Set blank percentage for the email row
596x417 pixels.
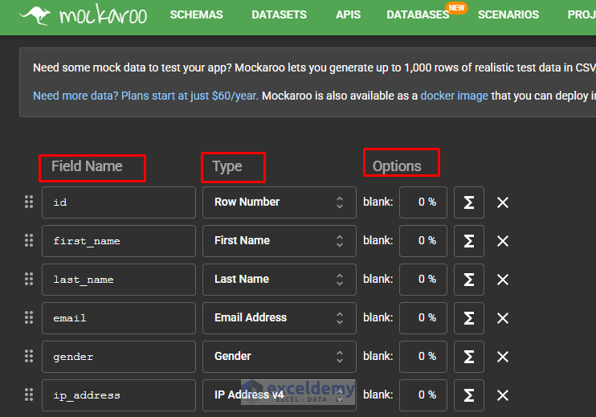coord(423,318)
